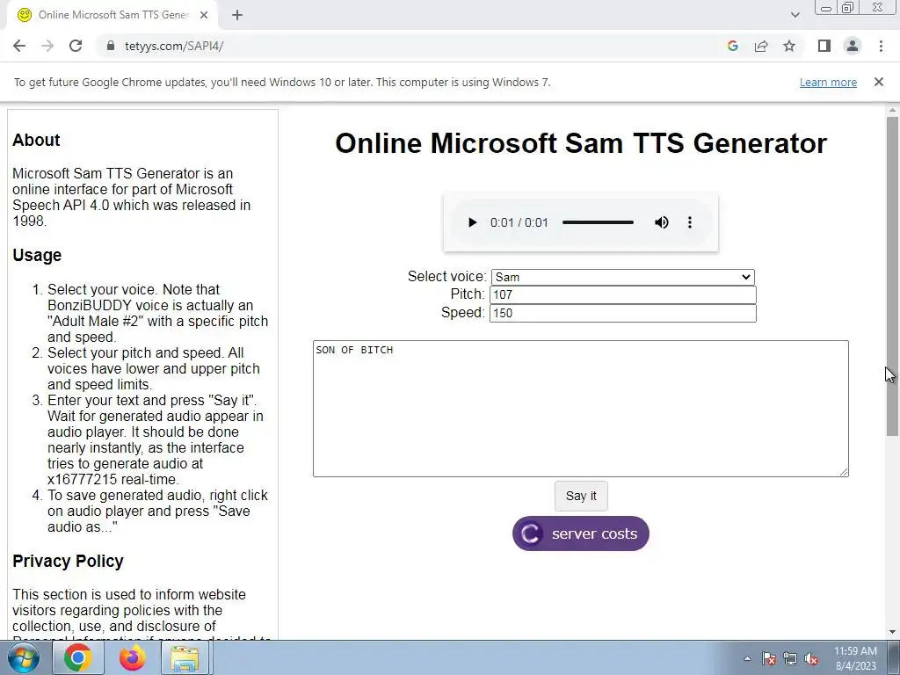This screenshot has width=900, height=675.
Task: Click the scrollbar up arrow
Action: click(x=893, y=110)
